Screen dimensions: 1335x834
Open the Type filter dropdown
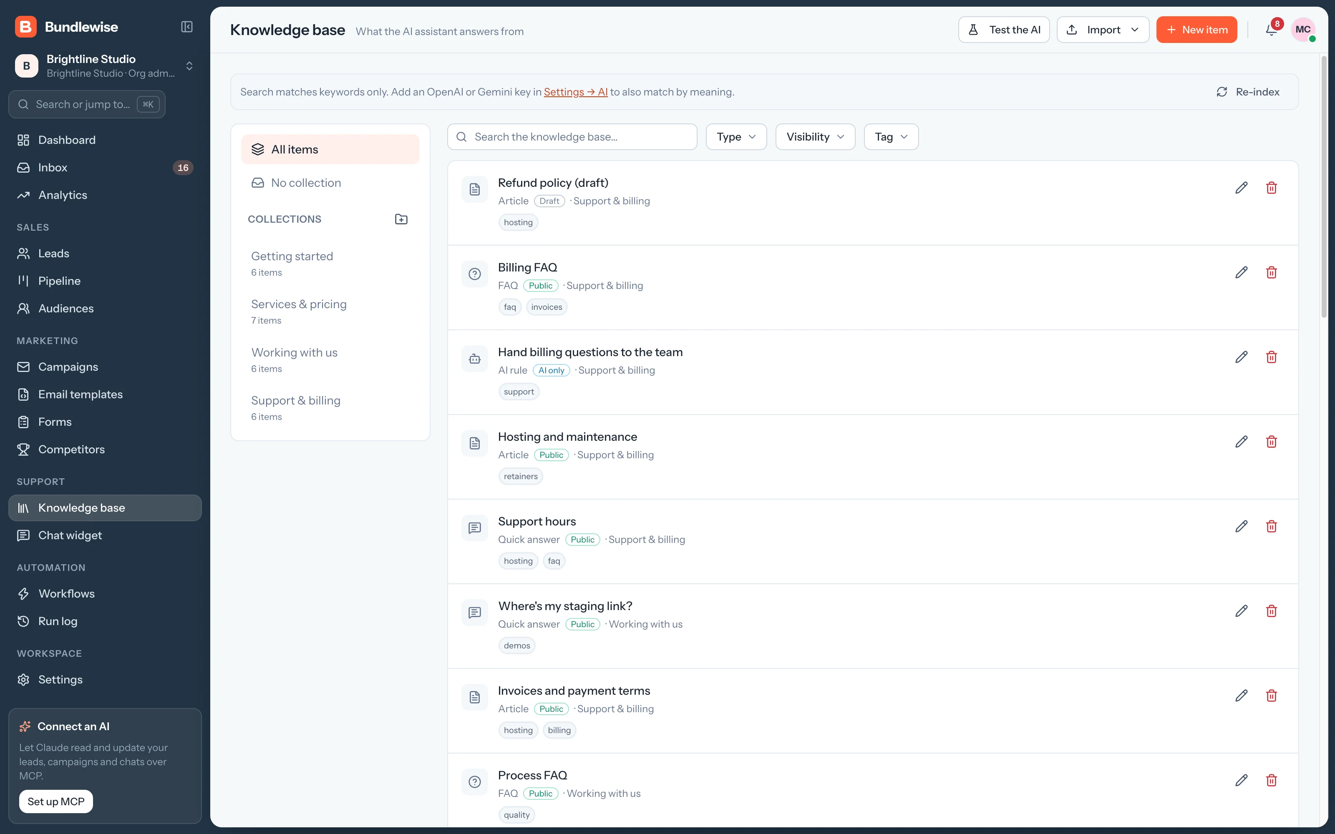click(736, 137)
